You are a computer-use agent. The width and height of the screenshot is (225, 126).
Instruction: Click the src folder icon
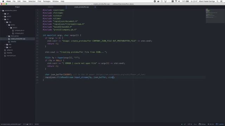[x=5, y=19]
